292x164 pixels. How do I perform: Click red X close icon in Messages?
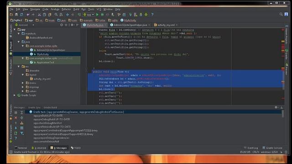coord(16,118)
